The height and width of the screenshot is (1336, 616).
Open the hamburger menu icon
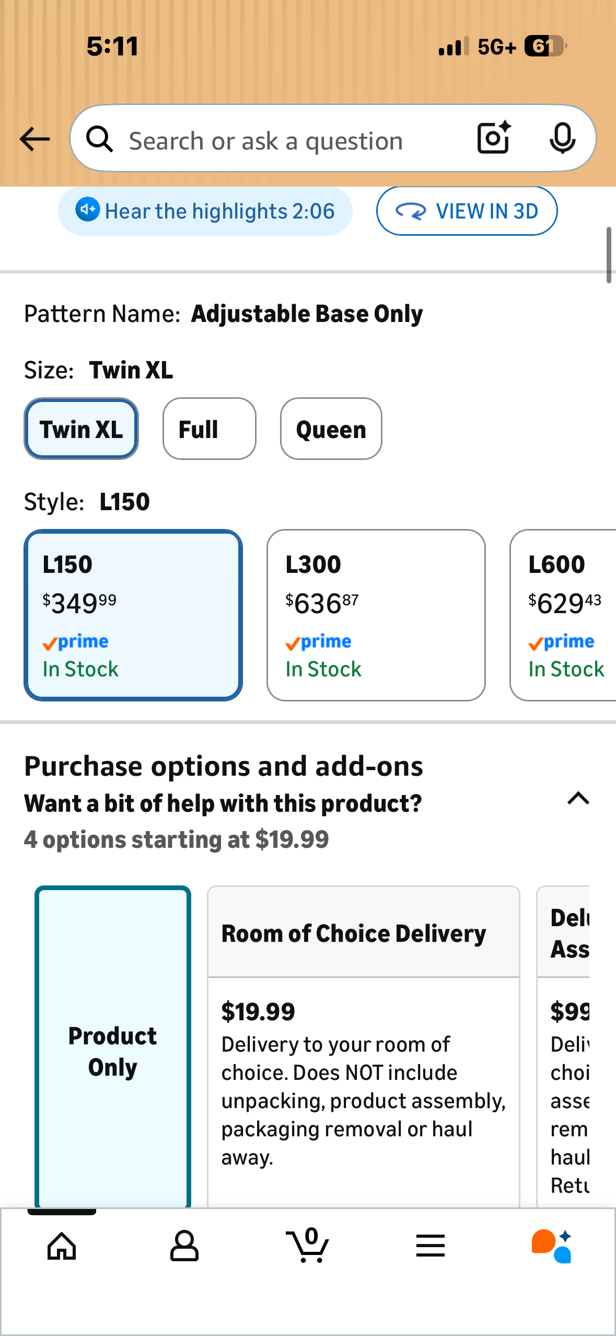pyautogui.click(x=430, y=1246)
